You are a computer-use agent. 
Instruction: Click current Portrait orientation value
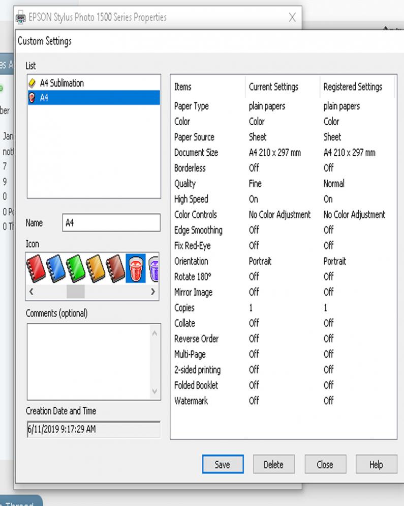[260, 261]
